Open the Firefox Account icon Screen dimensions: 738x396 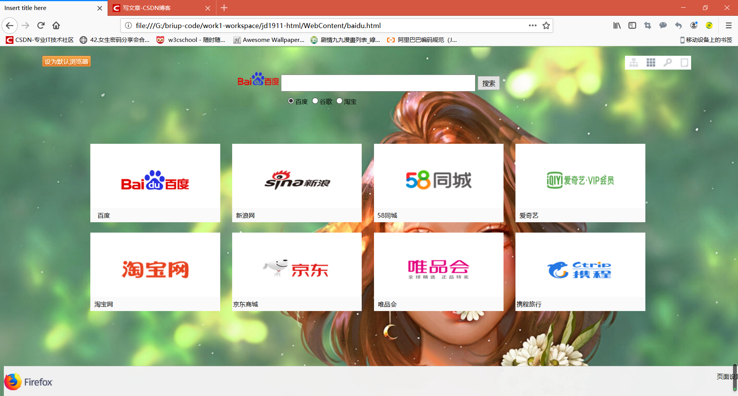(x=694, y=25)
